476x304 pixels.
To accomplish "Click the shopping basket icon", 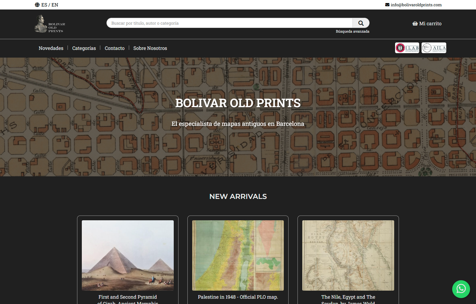I will (415, 23).
